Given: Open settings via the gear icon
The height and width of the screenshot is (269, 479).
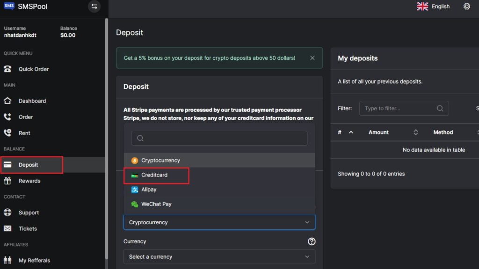Looking at the screenshot, I should [466, 7].
